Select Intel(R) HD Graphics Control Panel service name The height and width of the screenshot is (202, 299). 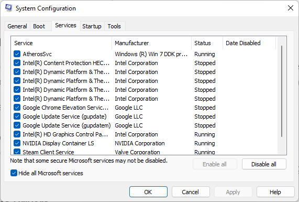click(x=65, y=134)
